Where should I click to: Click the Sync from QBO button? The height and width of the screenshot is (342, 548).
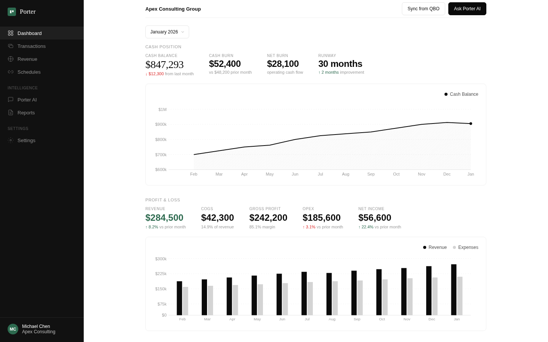click(x=424, y=8)
